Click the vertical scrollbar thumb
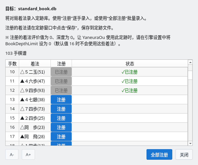This screenshot has width=198, height=165. pos(190,75)
